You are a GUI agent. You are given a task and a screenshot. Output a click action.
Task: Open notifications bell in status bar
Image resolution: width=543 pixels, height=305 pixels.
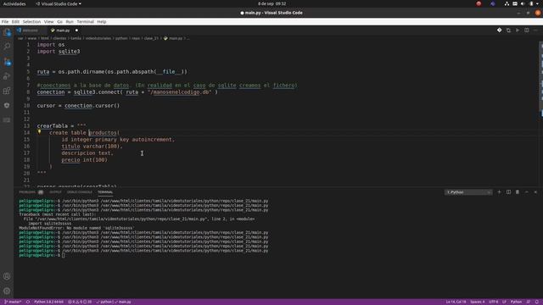tap(537, 302)
